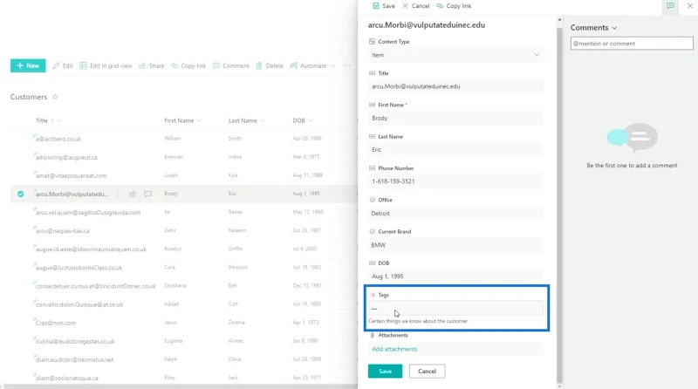This screenshot has height=389, width=698.
Task: Click the Title field with email value
Action: pos(455,86)
